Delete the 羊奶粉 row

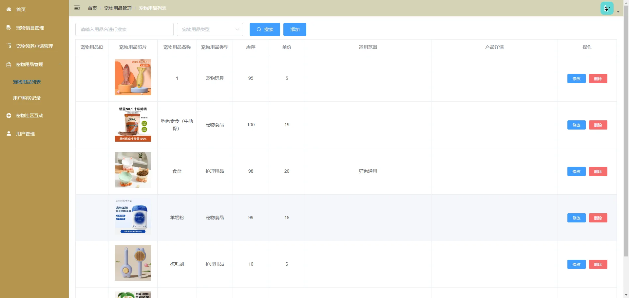pos(598,218)
